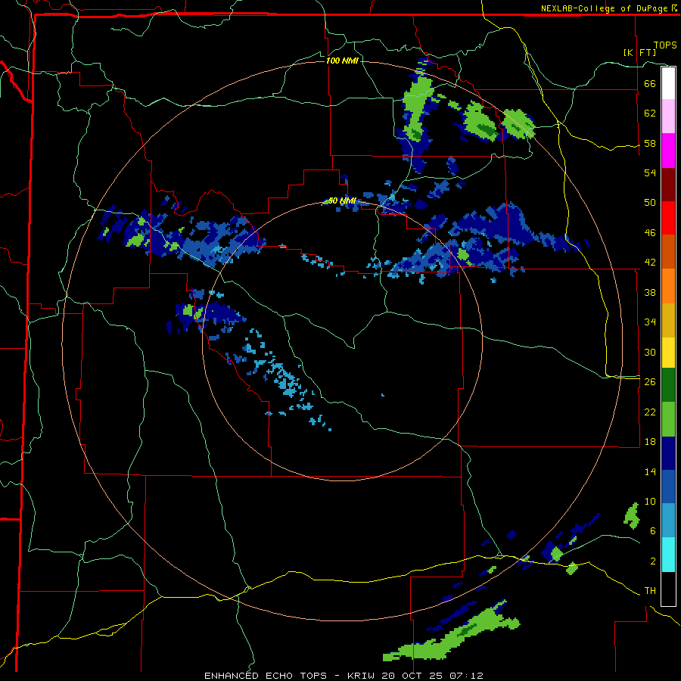Image resolution: width=681 pixels, height=681 pixels.
Task: Click the 54 legend value
Action: point(650,173)
